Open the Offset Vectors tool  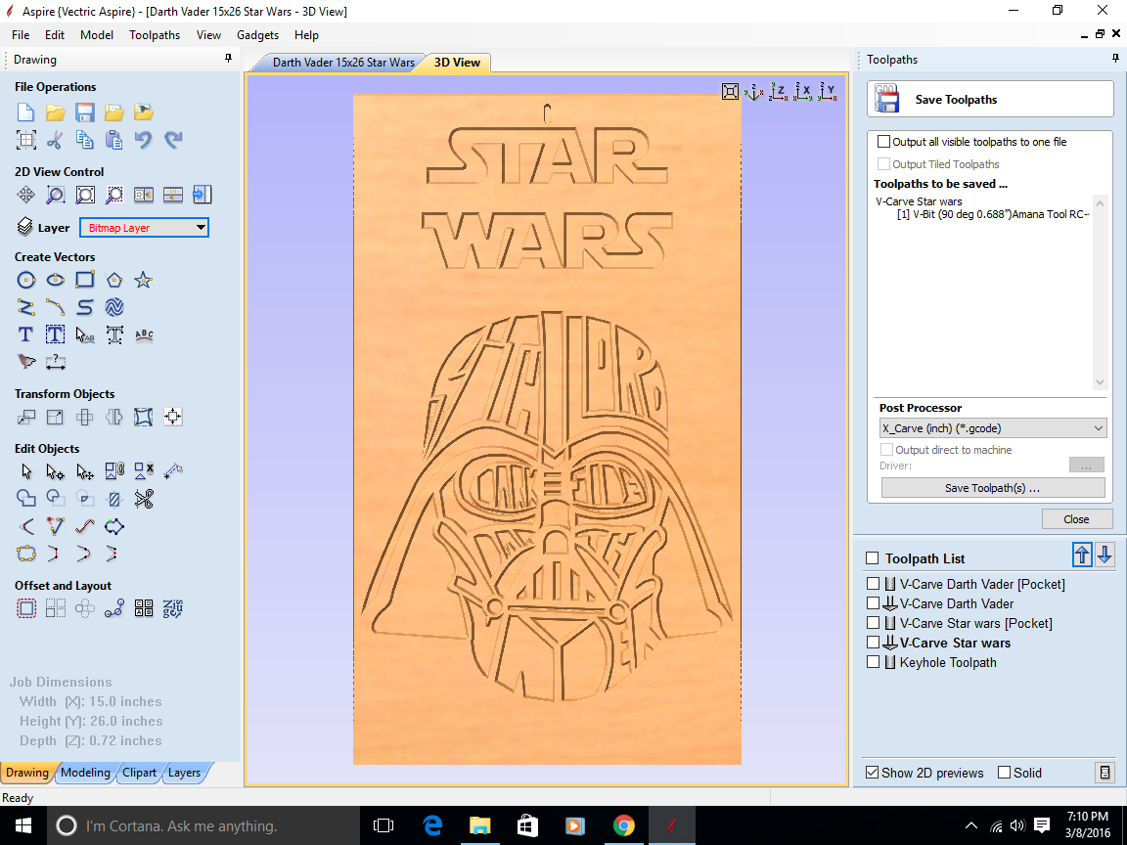point(25,607)
